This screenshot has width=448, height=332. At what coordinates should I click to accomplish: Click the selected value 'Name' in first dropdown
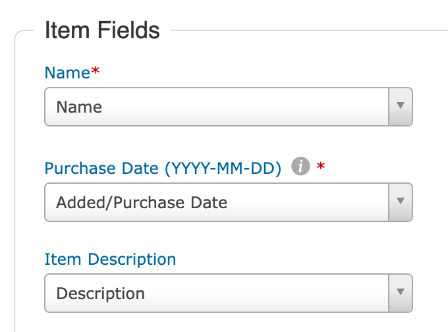(x=79, y=107)
